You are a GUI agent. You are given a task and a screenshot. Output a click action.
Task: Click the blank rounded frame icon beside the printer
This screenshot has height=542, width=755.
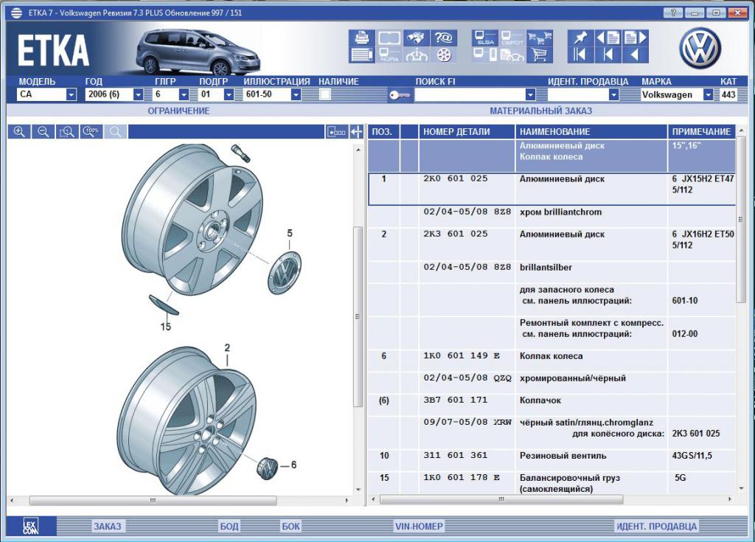click(389, 38)
